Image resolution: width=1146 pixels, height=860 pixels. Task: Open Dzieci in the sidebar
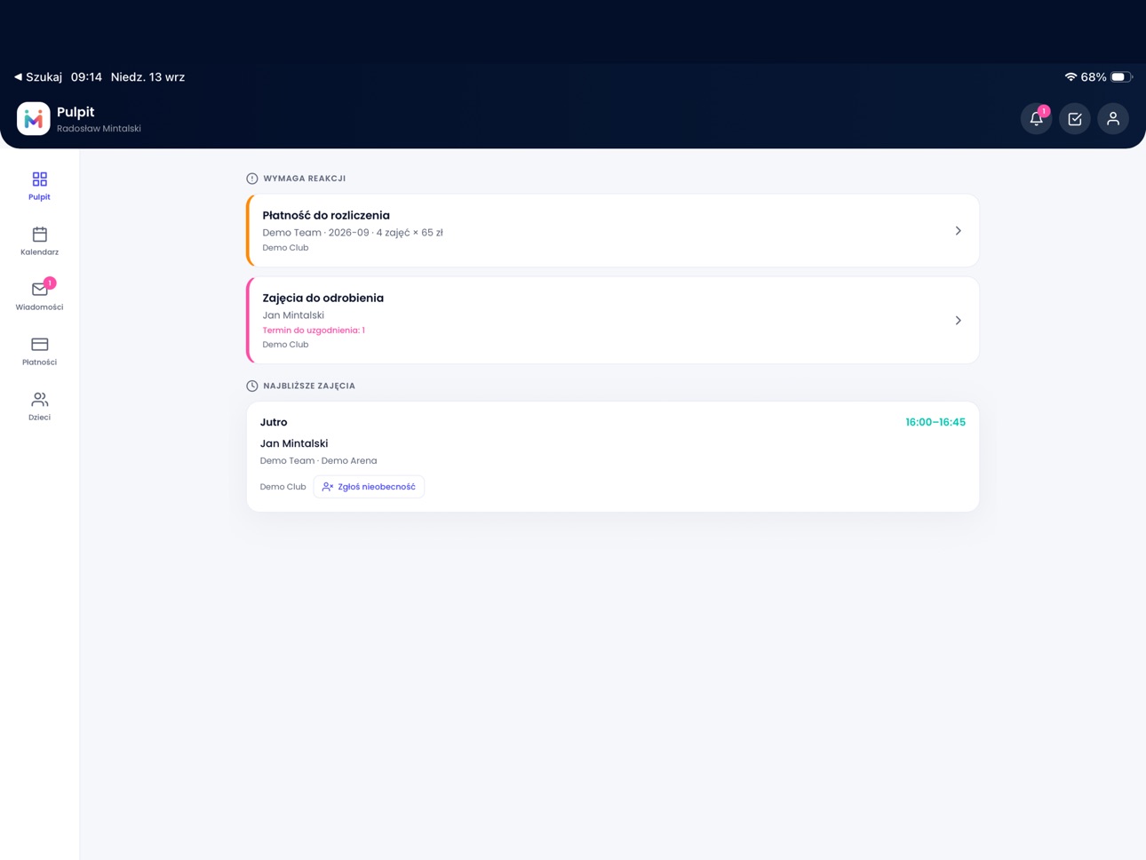(x=39, y=406)
